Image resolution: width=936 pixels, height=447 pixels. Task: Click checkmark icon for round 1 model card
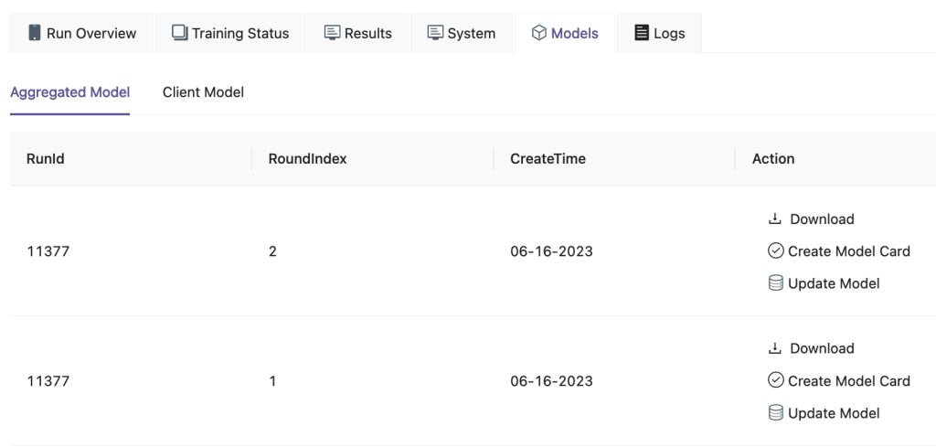(x=776, y=381)
